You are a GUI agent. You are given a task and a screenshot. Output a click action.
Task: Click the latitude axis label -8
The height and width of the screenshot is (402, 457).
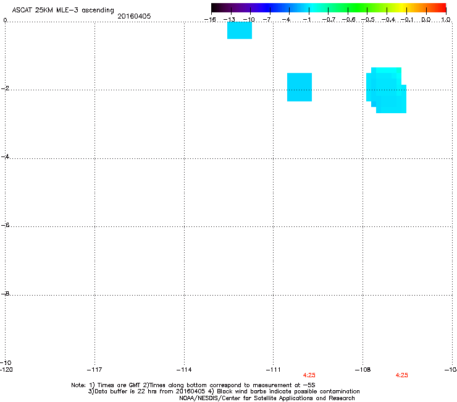[x=5, y=293]
